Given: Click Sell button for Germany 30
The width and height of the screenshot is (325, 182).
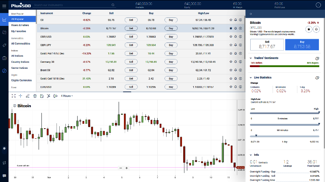Looking at the screenshot, I should pyautogui.click(x=131, y=62).
